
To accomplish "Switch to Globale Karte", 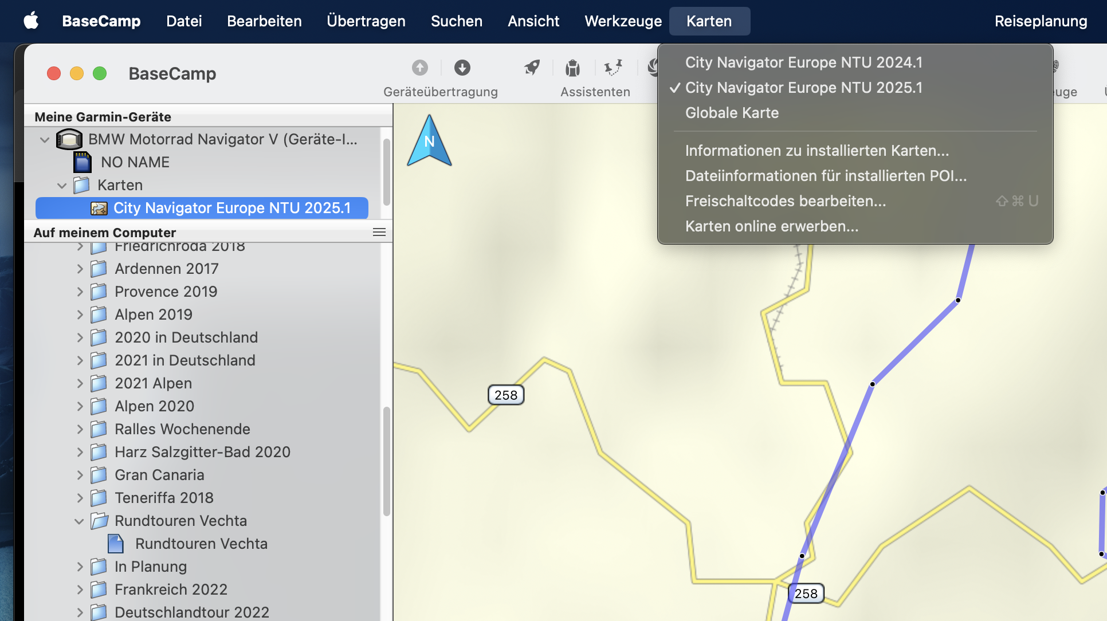I will tap(732, 113).
